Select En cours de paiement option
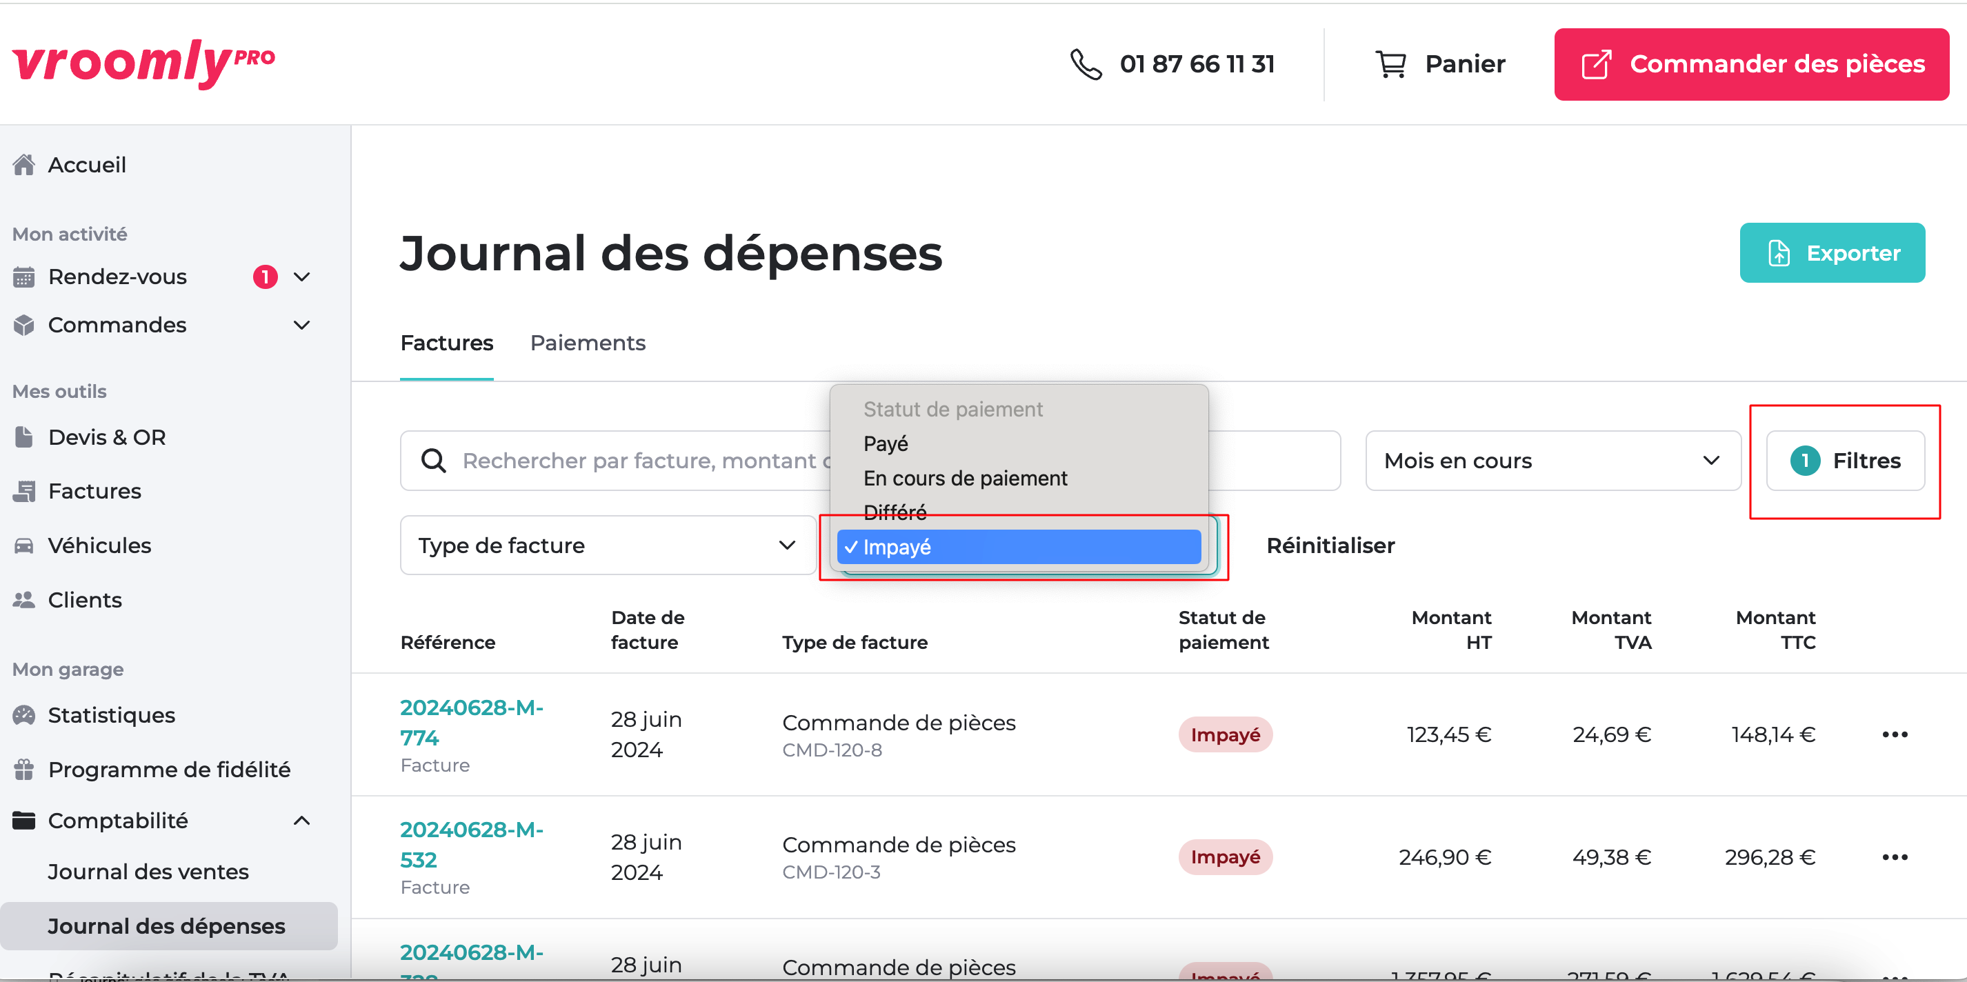This screenshot has height=982, width=1967. (x=1018, y=478)
